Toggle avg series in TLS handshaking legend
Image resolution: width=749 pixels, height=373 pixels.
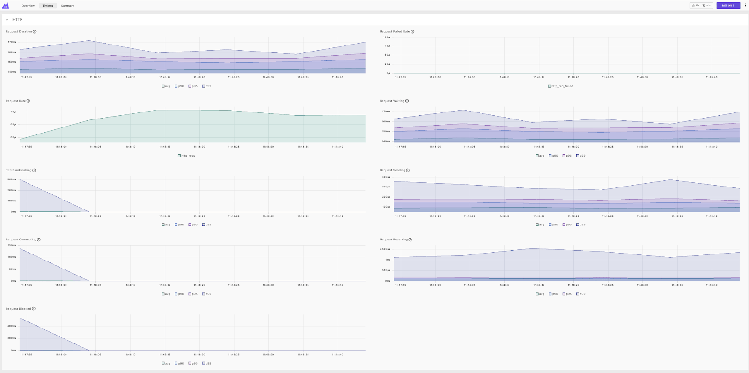(166, 225)
